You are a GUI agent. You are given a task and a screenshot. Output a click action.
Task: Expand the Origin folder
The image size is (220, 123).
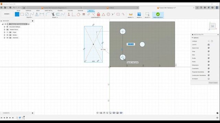4,32
